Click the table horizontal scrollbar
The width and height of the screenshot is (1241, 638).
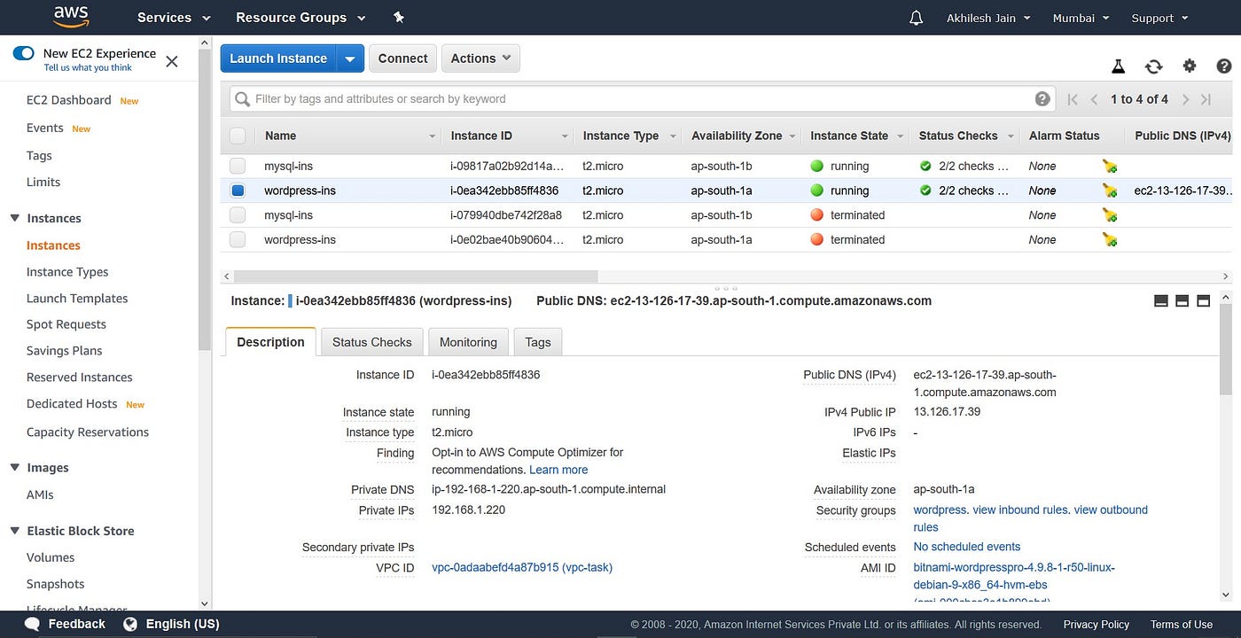click(416, 276)
